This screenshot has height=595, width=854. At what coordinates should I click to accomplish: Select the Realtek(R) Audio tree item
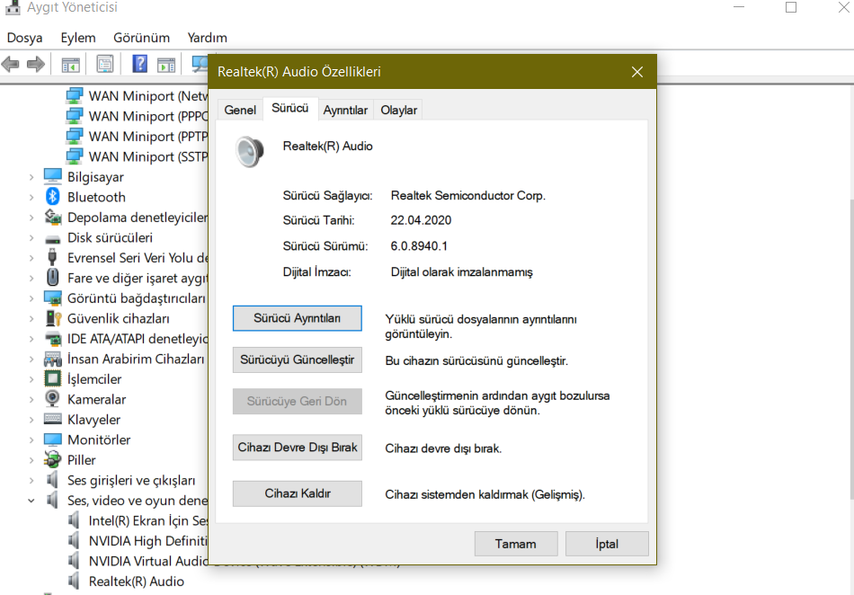136,582
